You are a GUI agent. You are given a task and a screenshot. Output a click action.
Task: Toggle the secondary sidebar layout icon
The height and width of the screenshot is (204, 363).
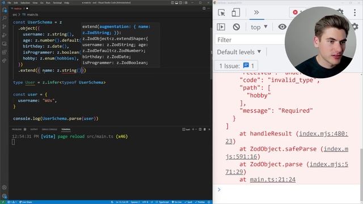(180, 3)
